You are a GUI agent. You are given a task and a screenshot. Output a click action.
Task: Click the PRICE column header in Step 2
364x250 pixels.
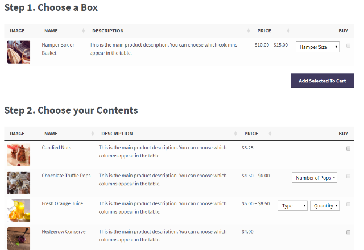pos(251,134)
